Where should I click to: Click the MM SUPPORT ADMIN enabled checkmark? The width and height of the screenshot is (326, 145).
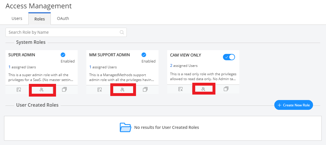tap(144, 55)
